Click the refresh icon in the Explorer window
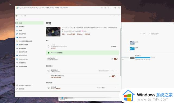 (144, 34)
